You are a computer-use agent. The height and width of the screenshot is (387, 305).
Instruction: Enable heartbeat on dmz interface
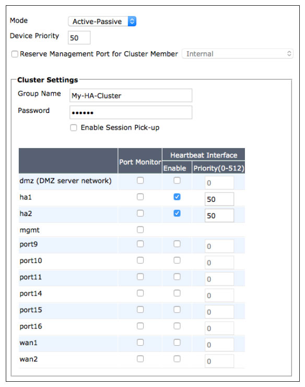point(177,180)
